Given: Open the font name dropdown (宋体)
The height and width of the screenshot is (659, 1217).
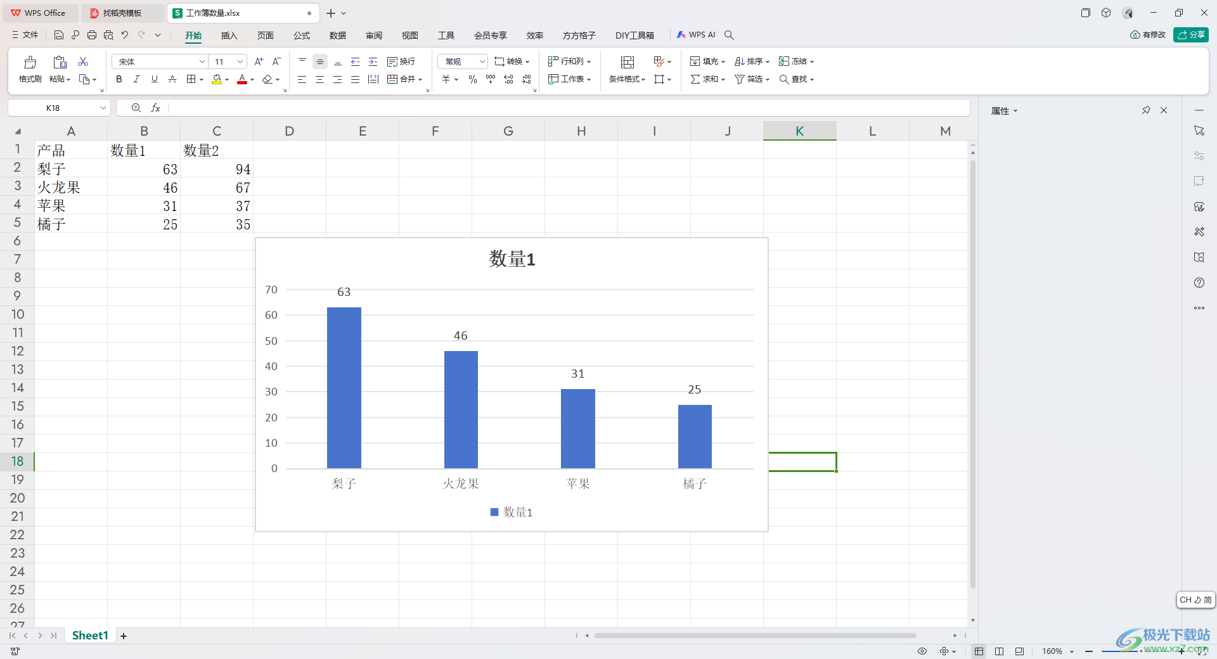Looking at the screenshot, I should click(x=202, y=61).
